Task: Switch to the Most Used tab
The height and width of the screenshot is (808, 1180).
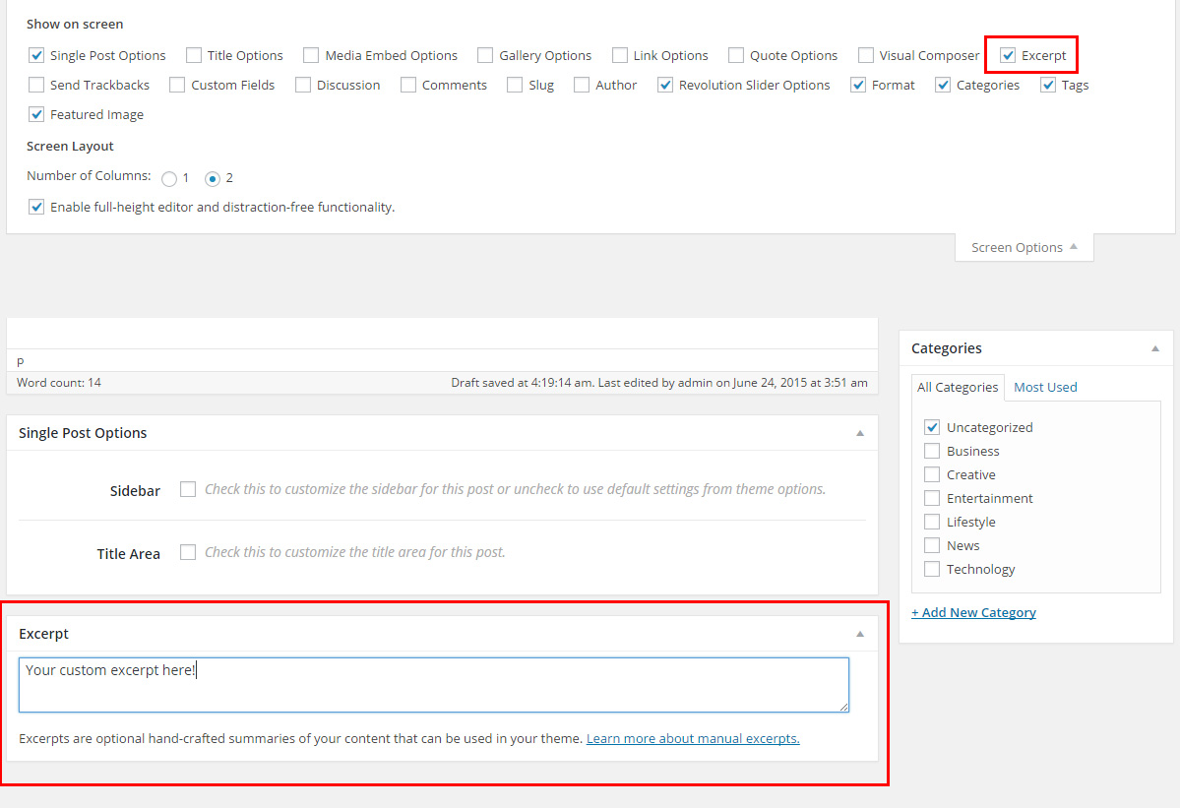Action: (x=1045, y=388)
